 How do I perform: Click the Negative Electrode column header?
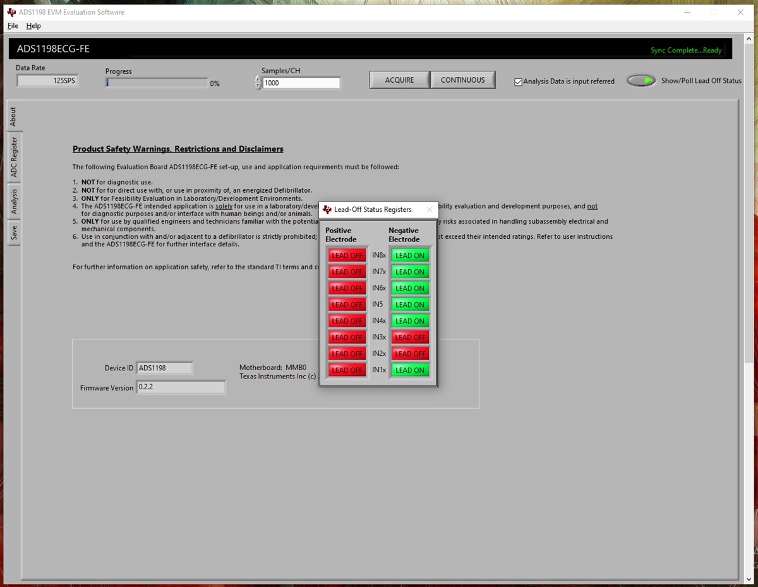(404, 235)
